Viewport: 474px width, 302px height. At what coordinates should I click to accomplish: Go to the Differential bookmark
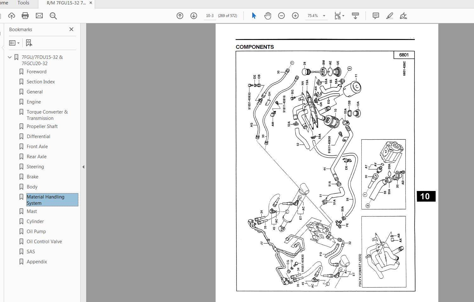point(38,137)
